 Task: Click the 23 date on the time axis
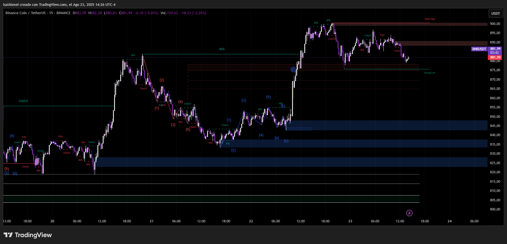[350, 221]
